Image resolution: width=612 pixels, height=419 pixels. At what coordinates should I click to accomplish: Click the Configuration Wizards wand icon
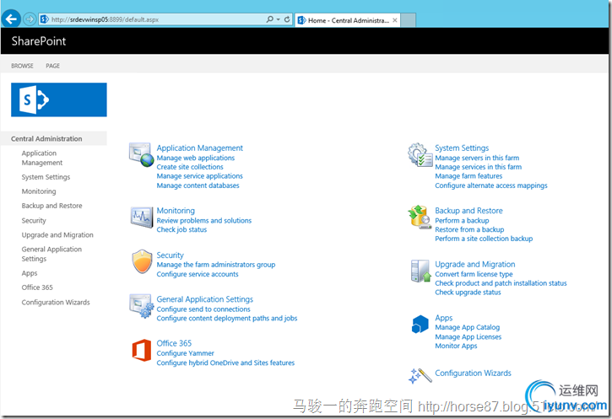(420, 376)
